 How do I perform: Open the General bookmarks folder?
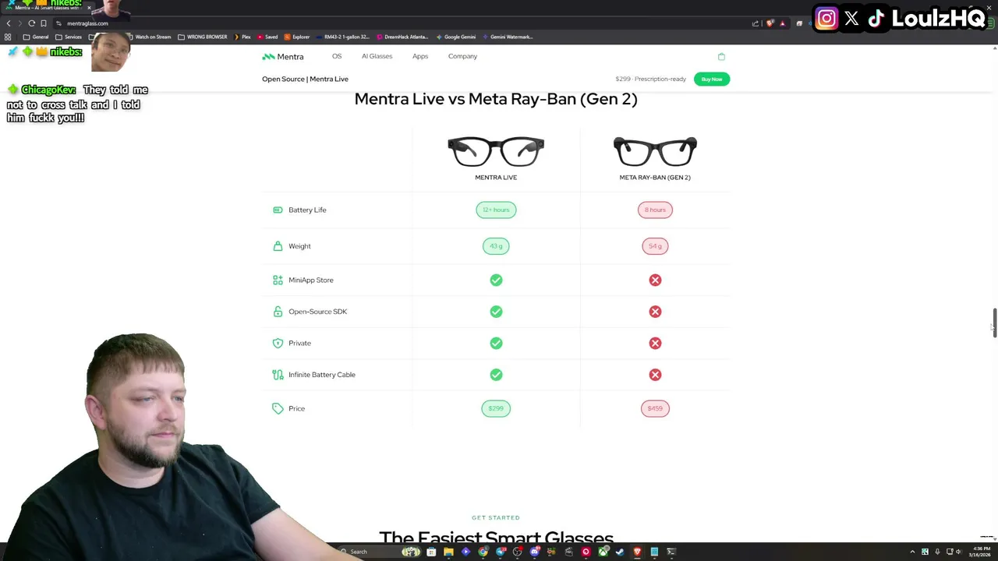pyautogui.click(x=35, y=37)
